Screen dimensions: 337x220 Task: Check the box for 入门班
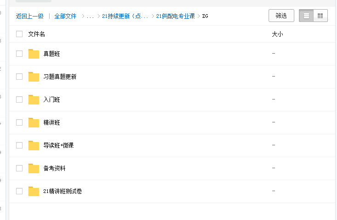[x=19, y=99]
